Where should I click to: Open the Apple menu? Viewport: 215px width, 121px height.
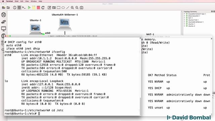(x=3, y=1)
